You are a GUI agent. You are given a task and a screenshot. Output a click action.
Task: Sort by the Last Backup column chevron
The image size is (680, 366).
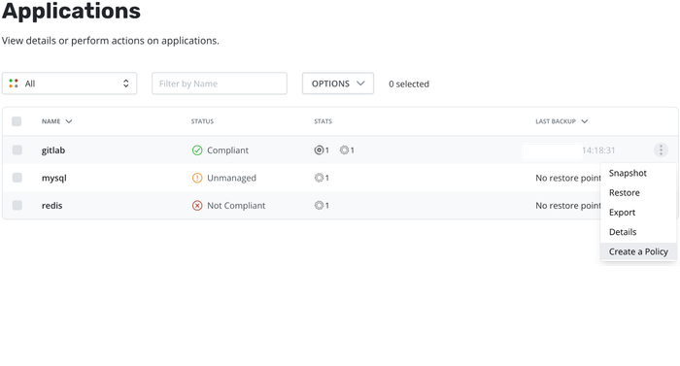tap(584, 121)
